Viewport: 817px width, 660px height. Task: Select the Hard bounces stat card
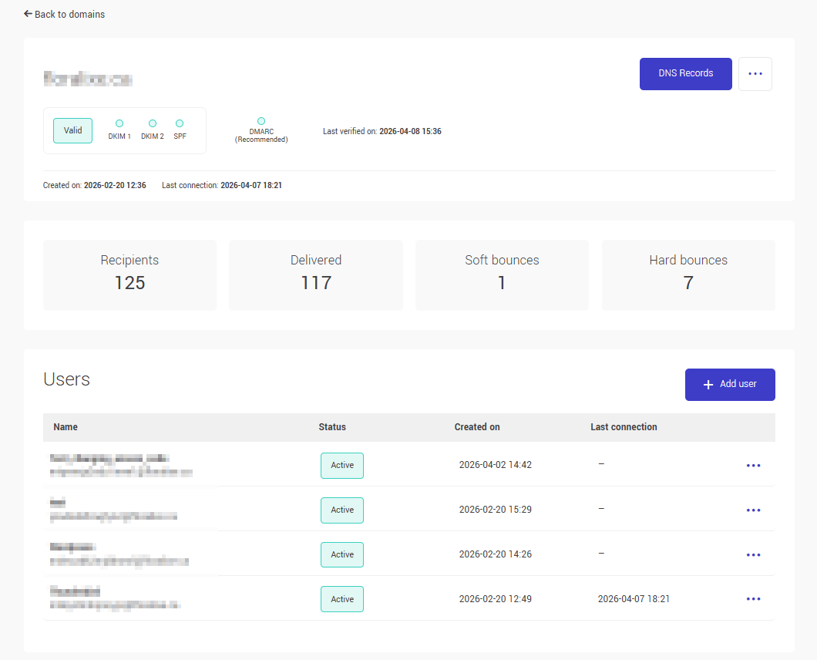(688, 274)
